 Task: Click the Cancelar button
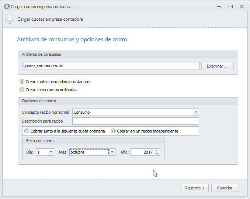[225, 188]
